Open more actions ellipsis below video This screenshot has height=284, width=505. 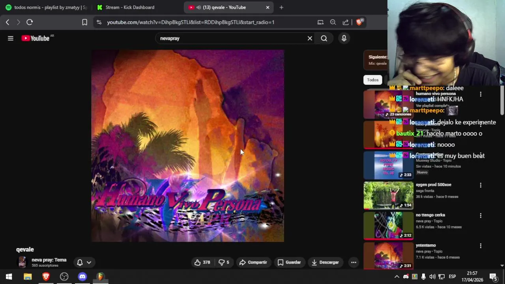[353, 262]
